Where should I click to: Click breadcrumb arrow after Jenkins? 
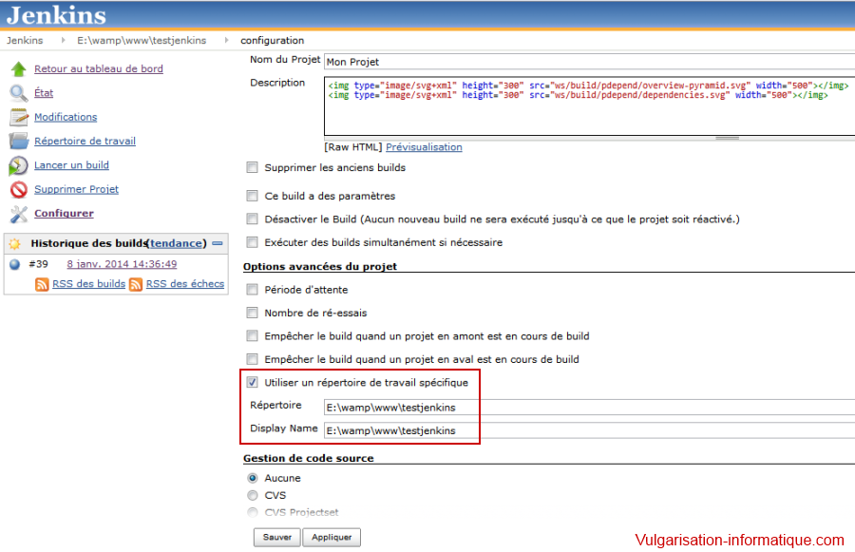(x=64, y=40)
